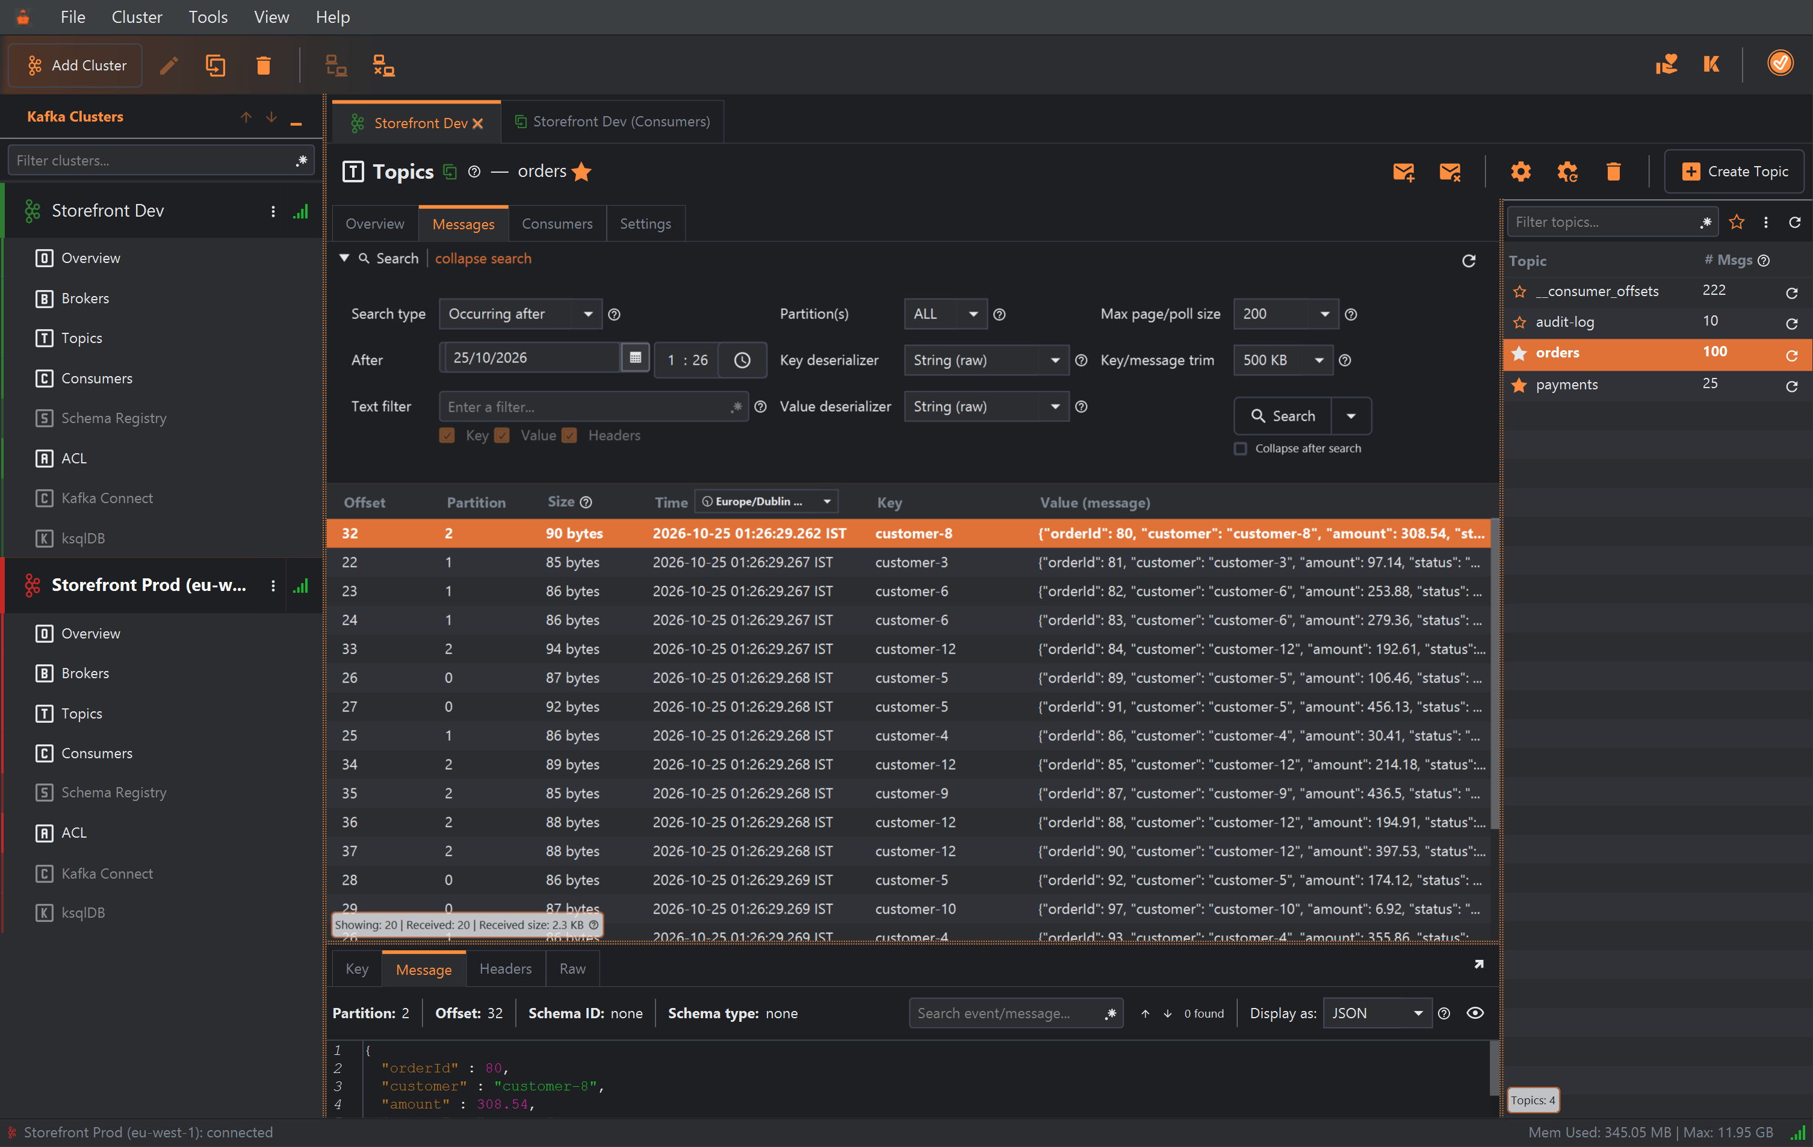Click the edit cluster pencil icon
Viewport: 1813px width, 1147px height.
pyautogui.click(x=169, y=66)
